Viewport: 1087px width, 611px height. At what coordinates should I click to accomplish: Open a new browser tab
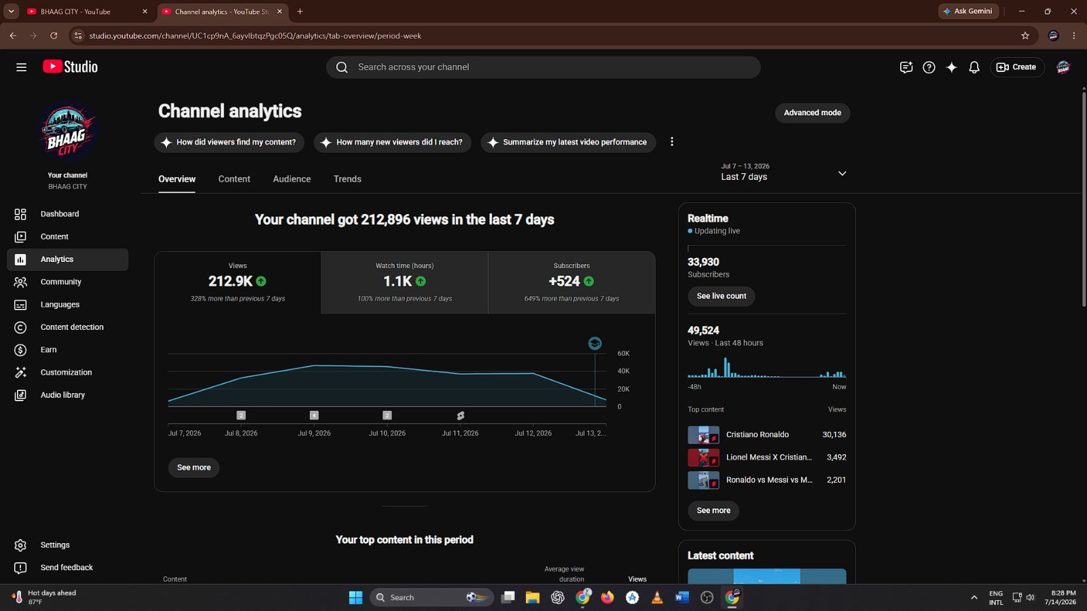pos(300,12)
